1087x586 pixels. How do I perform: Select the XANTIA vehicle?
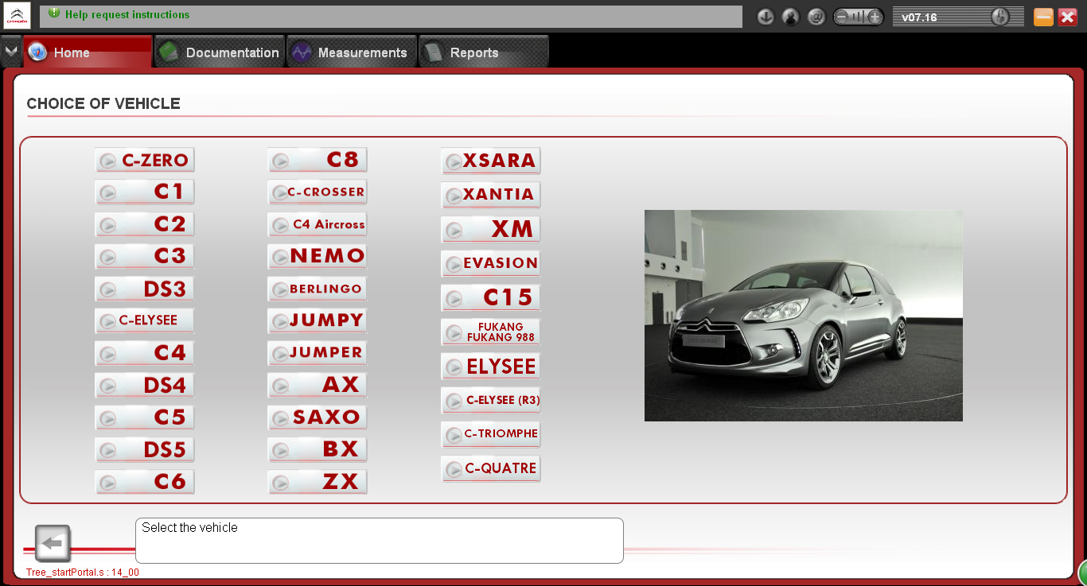[491, 196]
